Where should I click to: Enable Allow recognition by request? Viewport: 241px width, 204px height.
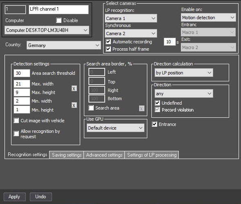coord(16,134)
